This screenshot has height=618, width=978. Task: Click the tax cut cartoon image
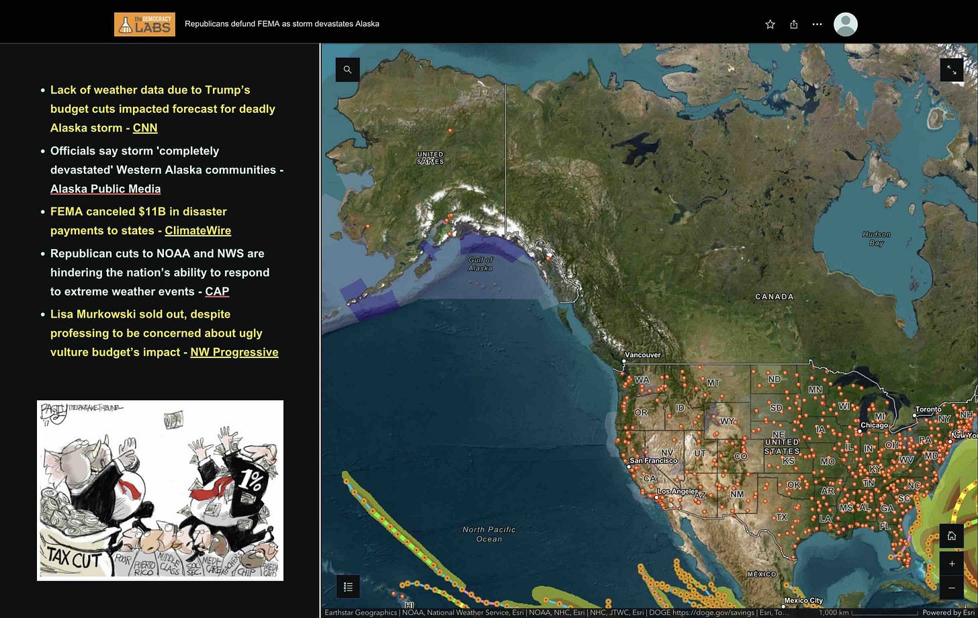pyautogui.click(x=160, y=490)
